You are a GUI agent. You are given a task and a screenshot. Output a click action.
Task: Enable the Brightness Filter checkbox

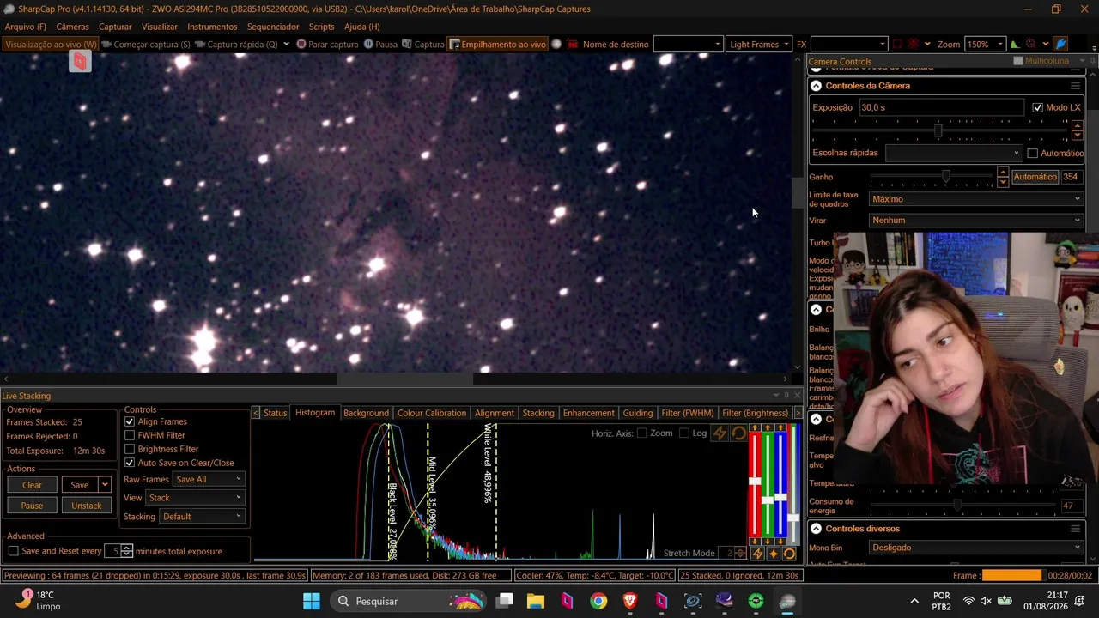click(x=130, y=449)
